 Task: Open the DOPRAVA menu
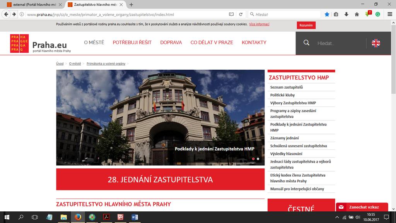pyautogui.click(x=171, y=43)
